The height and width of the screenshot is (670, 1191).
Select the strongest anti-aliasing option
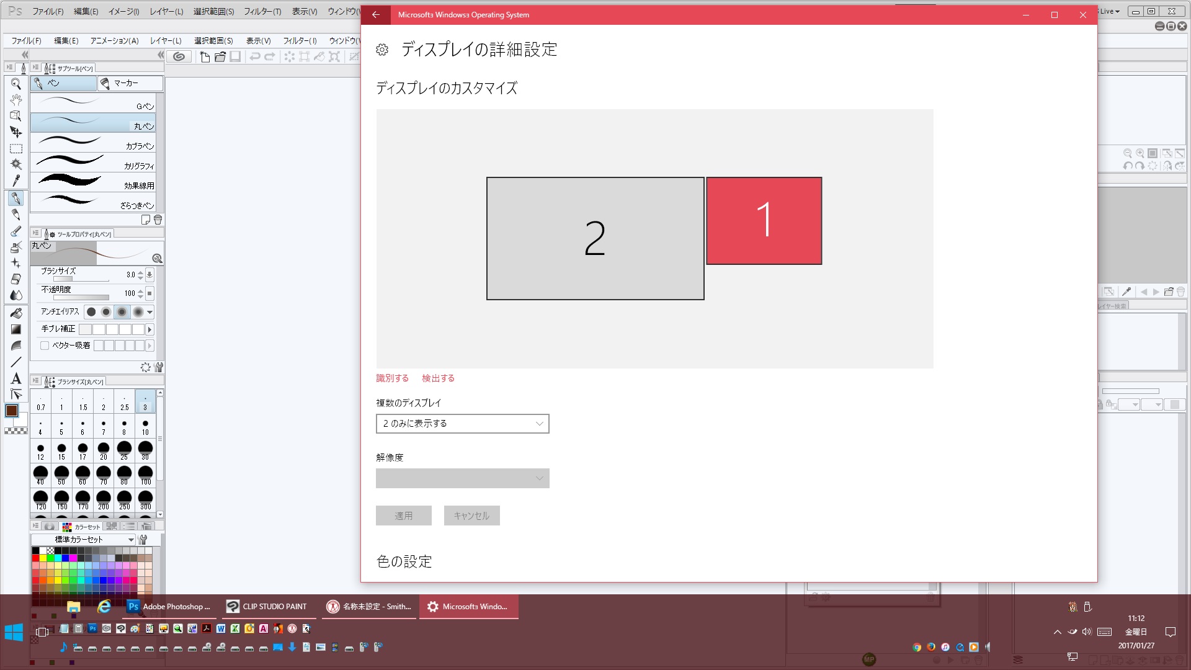(x=138, y=311)
